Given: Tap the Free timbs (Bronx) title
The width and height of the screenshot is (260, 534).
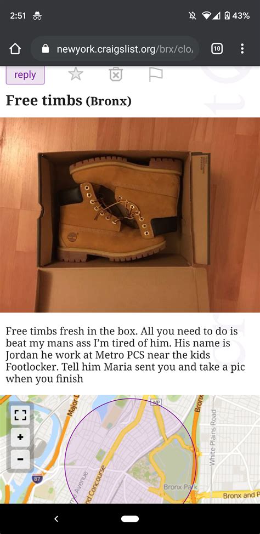Looking at the screenshot, I should 69,100.
